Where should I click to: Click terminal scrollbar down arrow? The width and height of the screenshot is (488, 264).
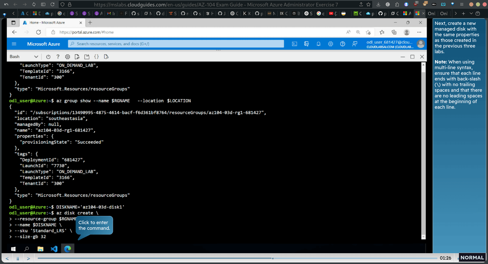pyautogui.click(x=423, y=237)
